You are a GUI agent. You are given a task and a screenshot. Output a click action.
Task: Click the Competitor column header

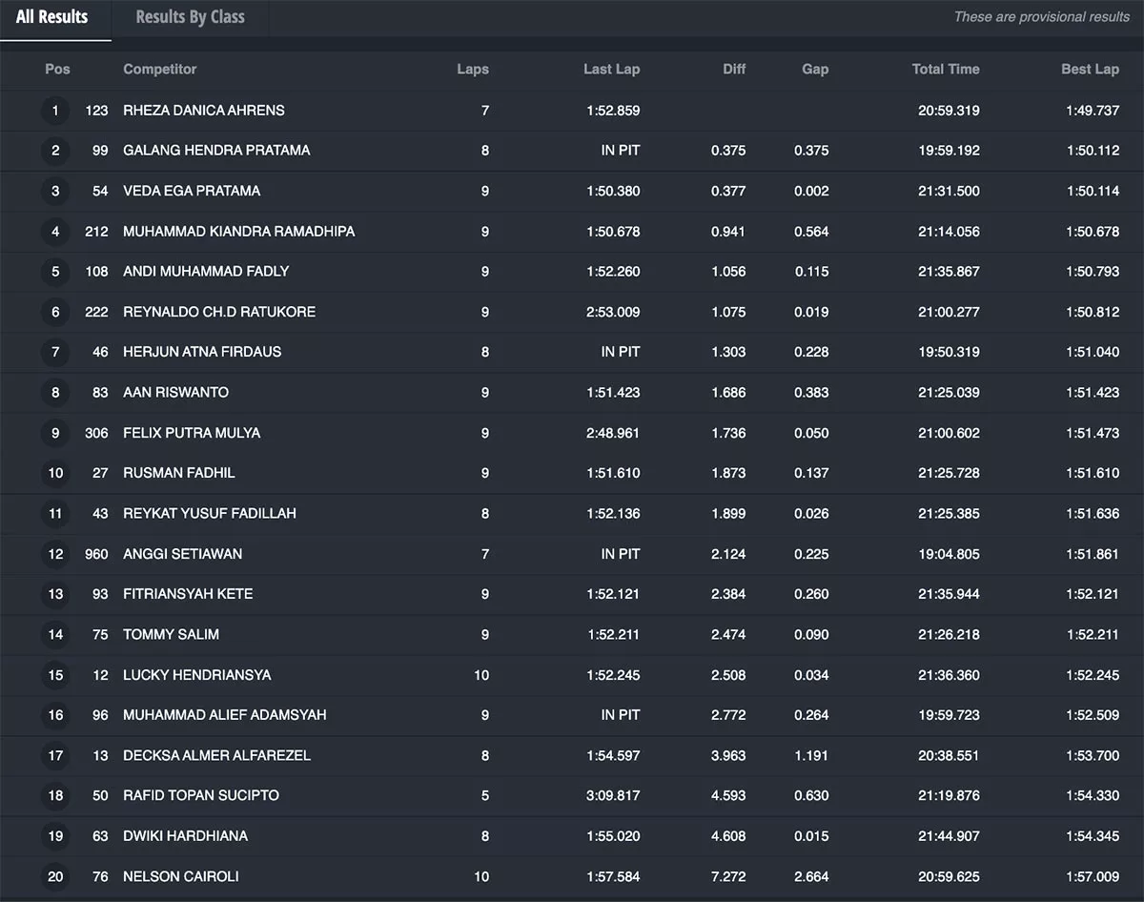(160, 69)
